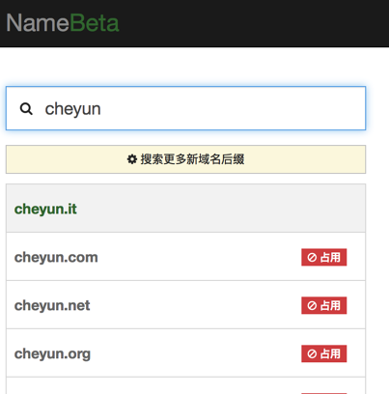Focus the search field containing cheyun

pyautogui.click(x=185, y=108)
